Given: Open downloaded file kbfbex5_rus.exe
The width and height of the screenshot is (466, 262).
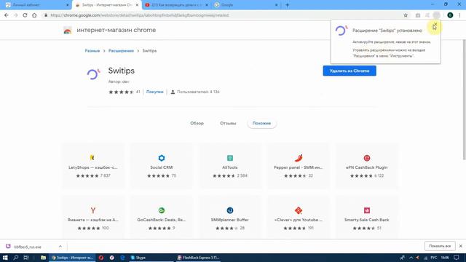Looking at the screenshot, I should click(28, 247).
